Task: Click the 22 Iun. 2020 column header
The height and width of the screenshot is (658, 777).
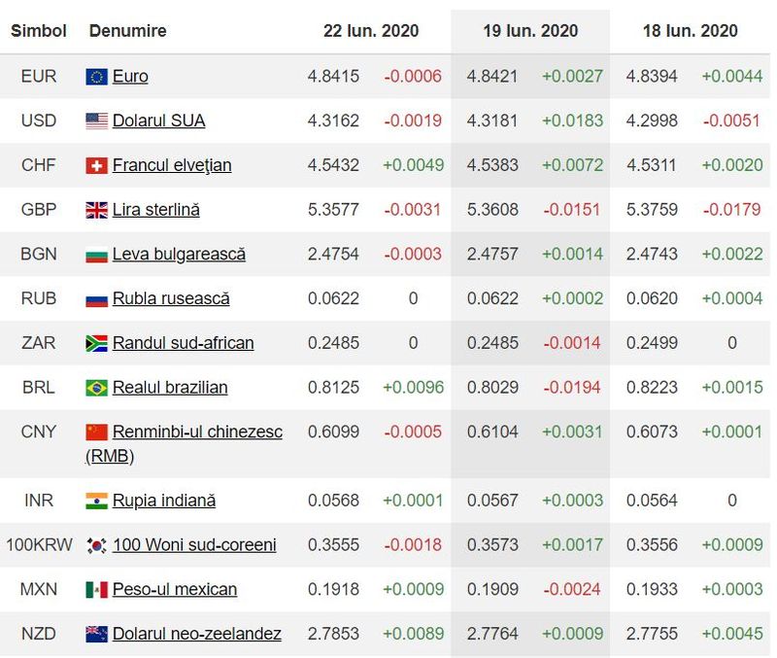Action: 371,31
